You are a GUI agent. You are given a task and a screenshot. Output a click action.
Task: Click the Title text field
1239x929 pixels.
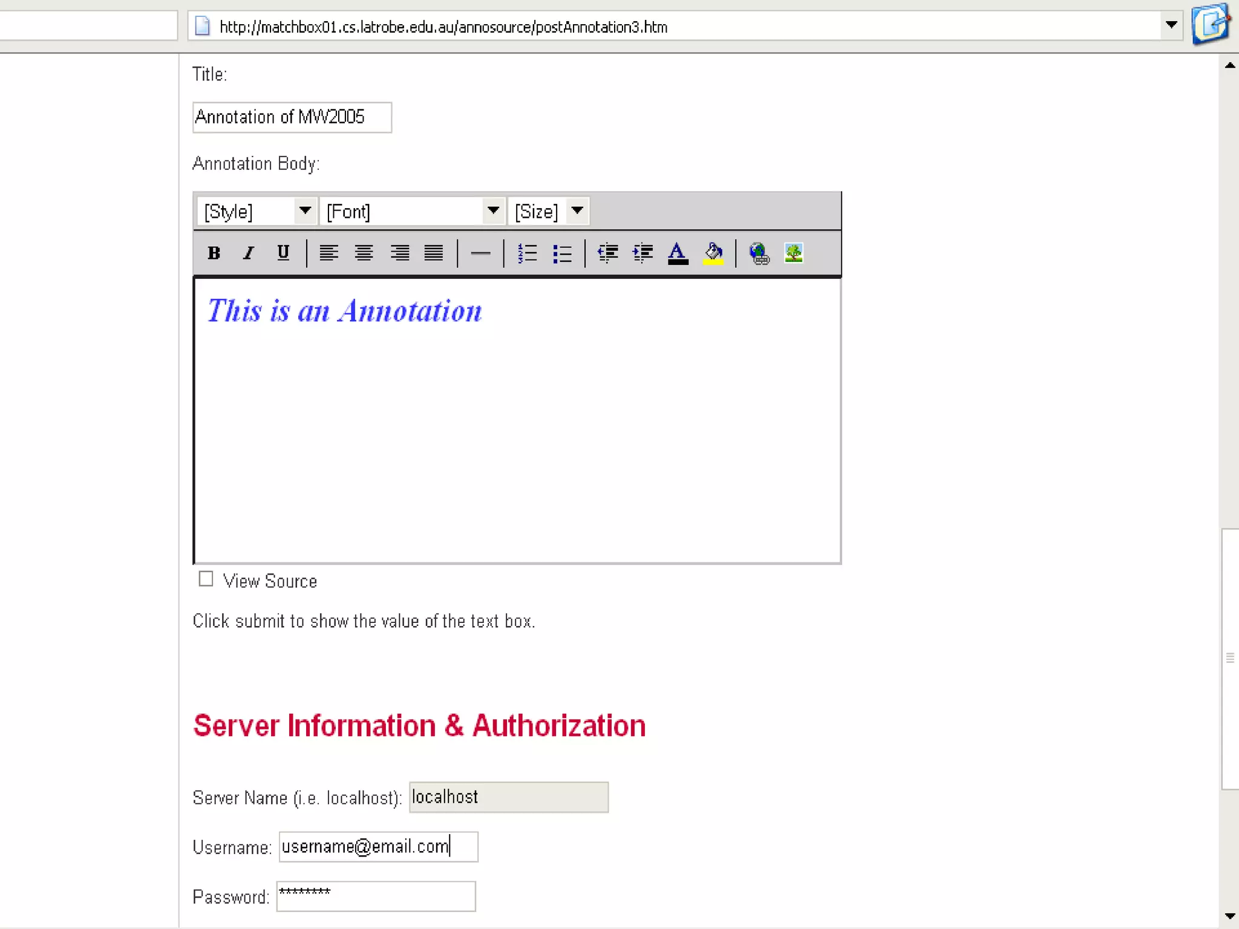point(292,117)
